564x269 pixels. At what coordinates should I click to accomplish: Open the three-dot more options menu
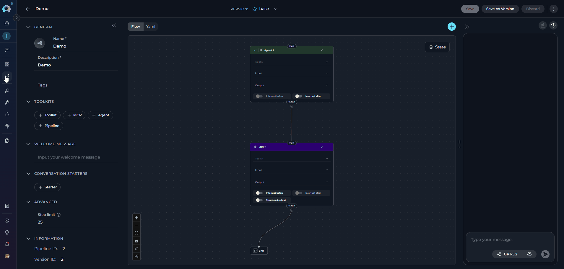(553, 9)
